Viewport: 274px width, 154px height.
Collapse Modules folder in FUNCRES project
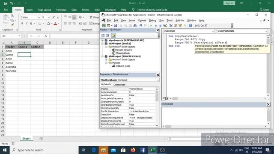click(x=106, y=63)
